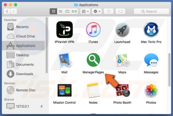Click the sidebar vertical scrollbar
The image size is (173, 116).
(47, 45)
